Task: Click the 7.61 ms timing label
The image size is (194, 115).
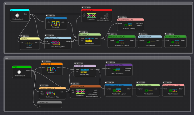Action: [x=169, y=82]
